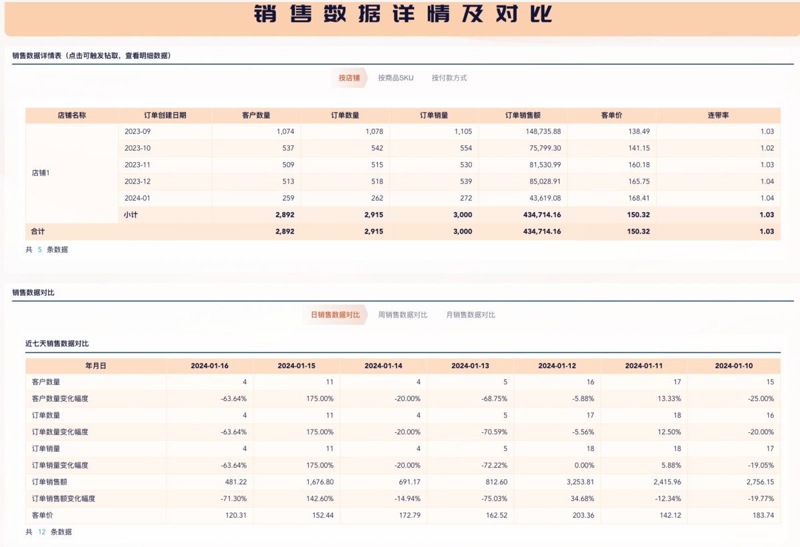
Task: Click the 2024-01-16 column header
Action: [210, 366]
